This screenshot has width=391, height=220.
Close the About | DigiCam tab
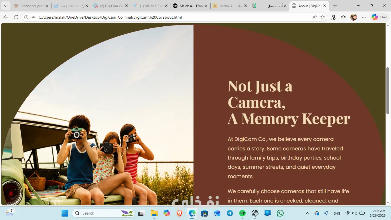point(325,6)
